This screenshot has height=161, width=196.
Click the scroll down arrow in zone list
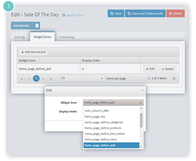141,147
